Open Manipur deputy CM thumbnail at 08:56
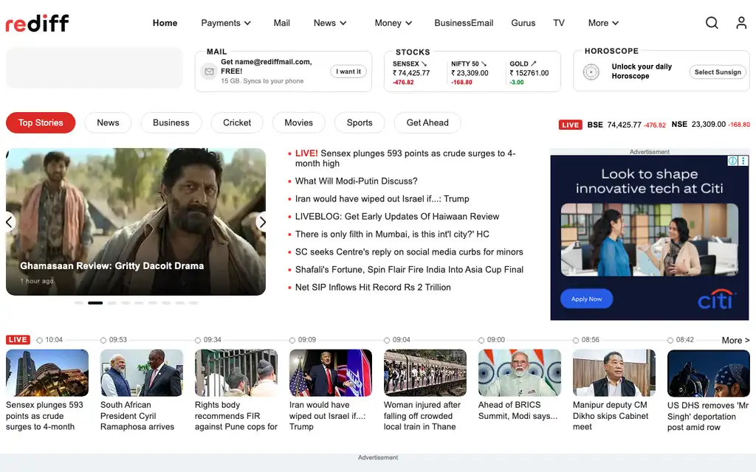 click(x=614, y=372)
